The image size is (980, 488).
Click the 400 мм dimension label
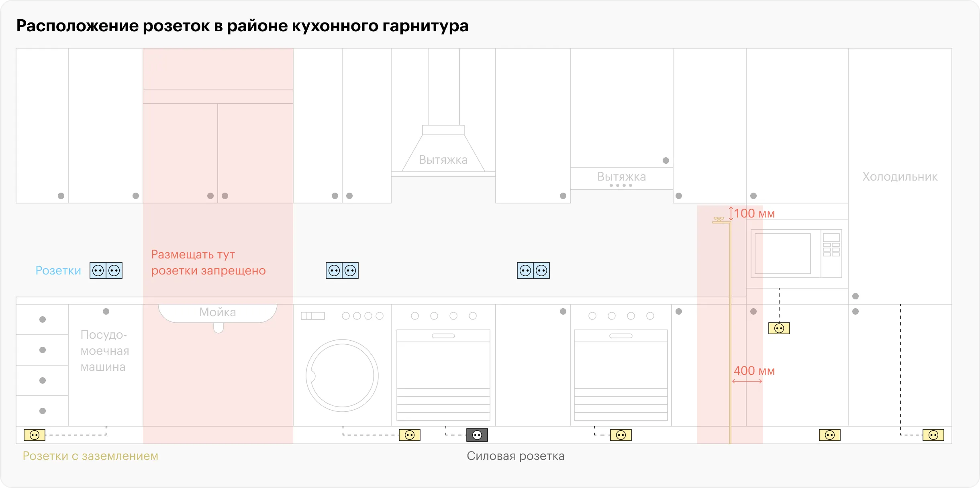754,371
